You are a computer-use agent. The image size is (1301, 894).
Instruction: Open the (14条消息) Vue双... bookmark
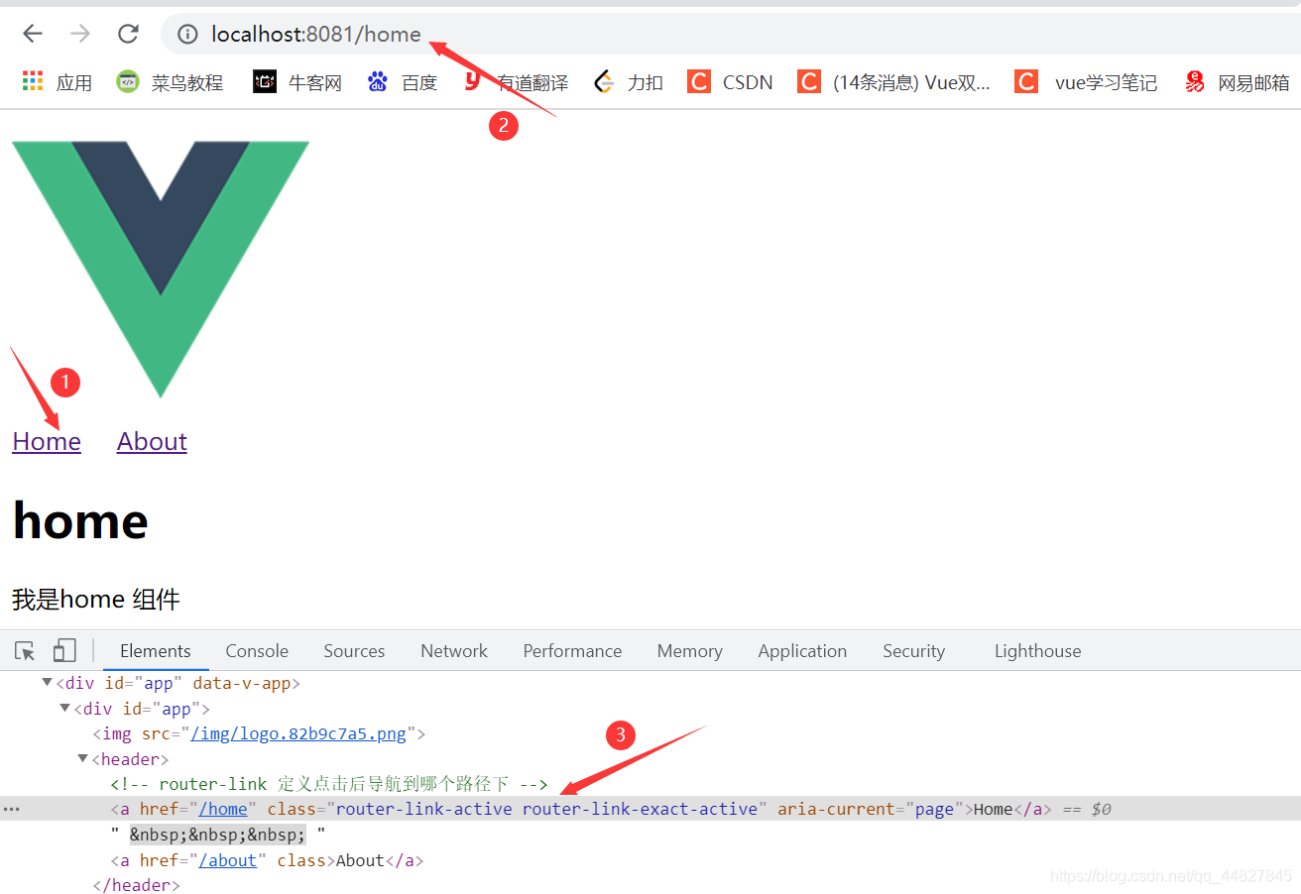[x=893, y=82]
